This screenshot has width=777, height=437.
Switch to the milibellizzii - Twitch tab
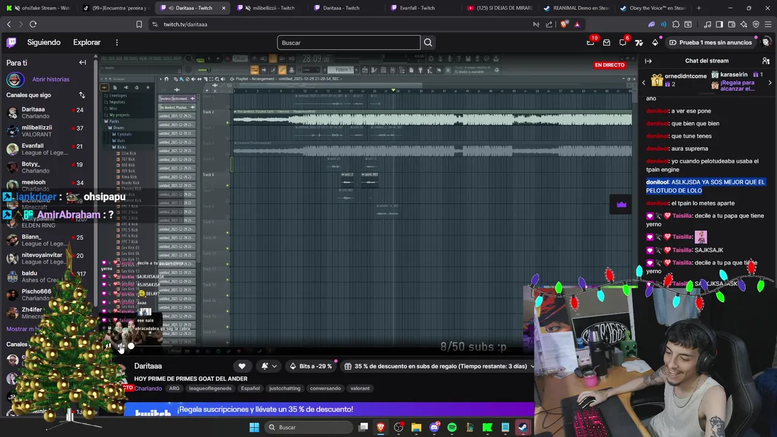point(270,8)
